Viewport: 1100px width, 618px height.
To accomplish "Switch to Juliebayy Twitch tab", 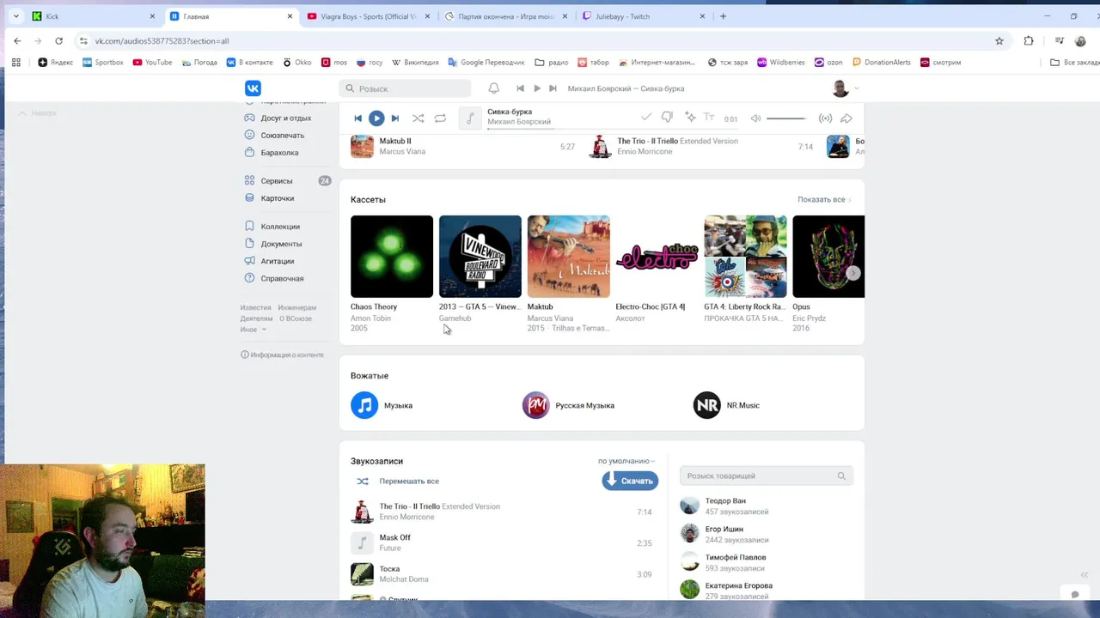I will tap(643, 16).
